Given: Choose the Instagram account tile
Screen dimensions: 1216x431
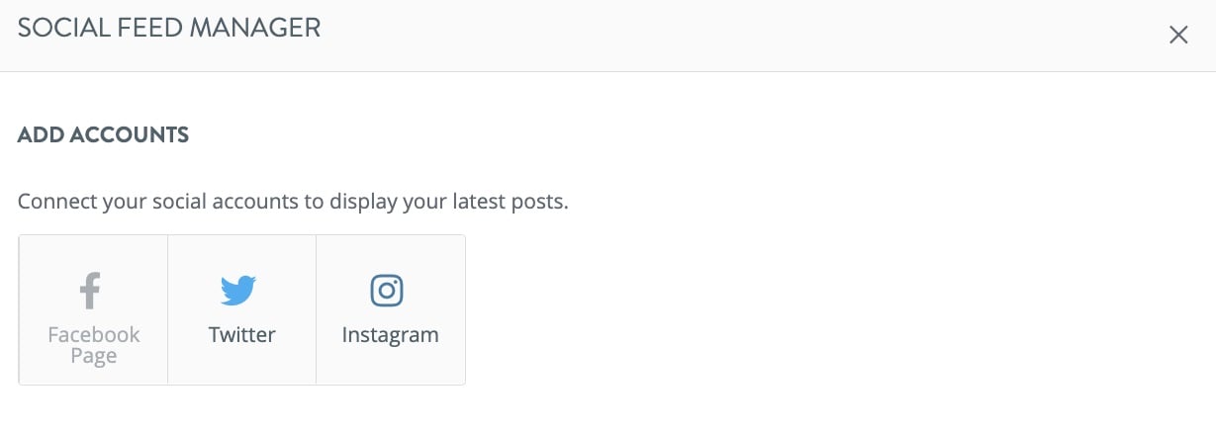Looking at the screenshot, I should tap(391, 309).
